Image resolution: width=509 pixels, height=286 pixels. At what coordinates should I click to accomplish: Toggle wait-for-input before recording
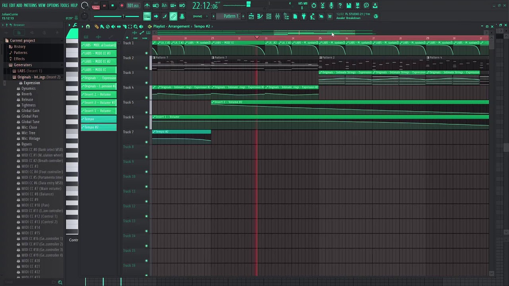[156, 6]
